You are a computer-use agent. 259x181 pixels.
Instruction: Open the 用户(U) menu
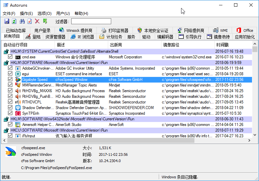pos(63,14)
